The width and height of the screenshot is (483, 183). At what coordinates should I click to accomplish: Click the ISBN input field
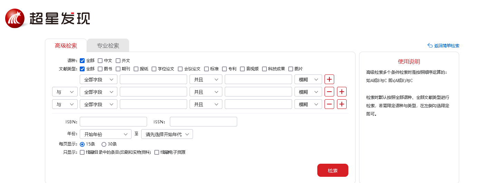113,122
